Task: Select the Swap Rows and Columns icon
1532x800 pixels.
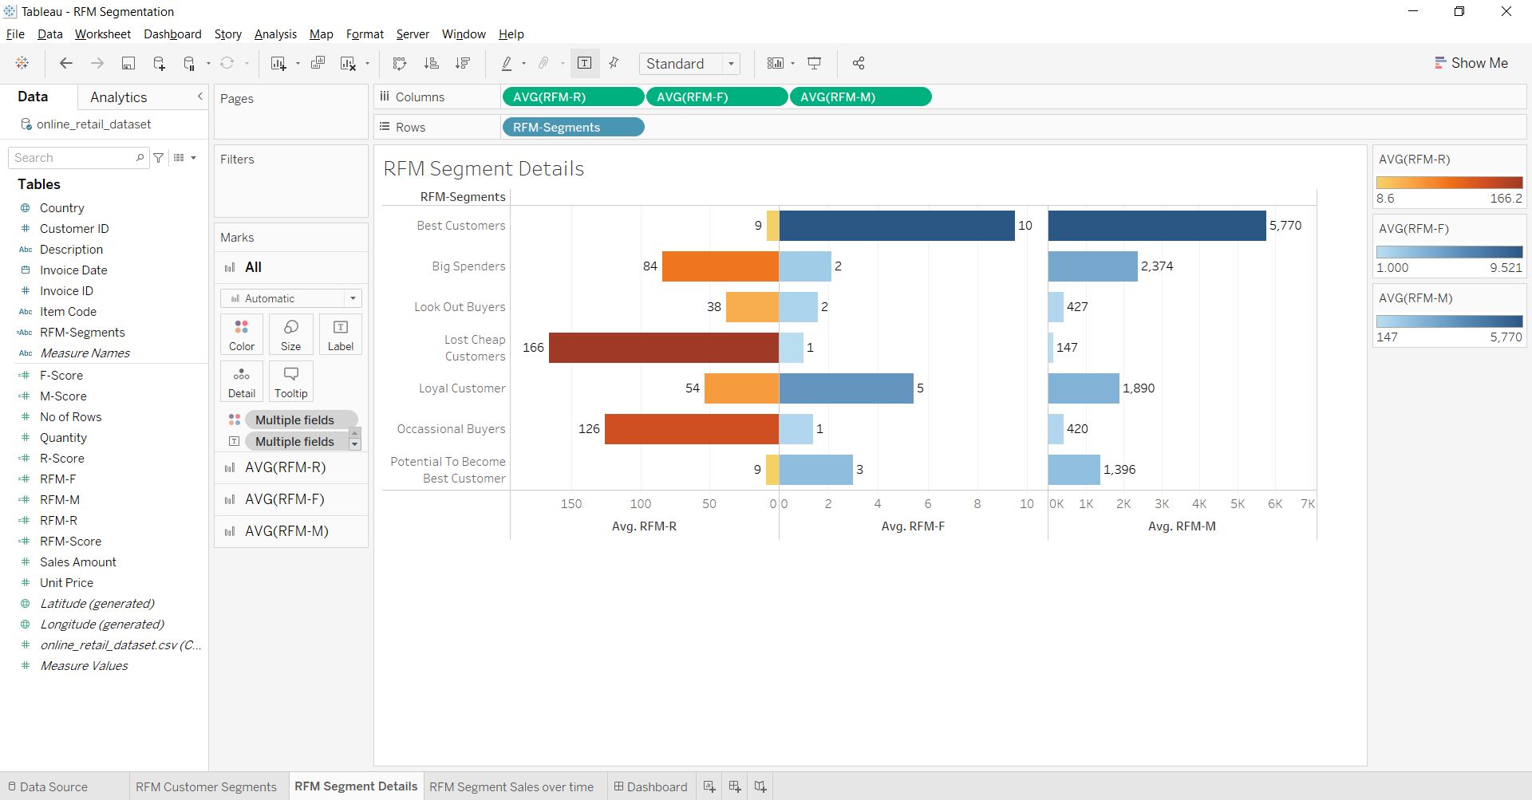Action: pyautogui.click(x=399, y=63)
